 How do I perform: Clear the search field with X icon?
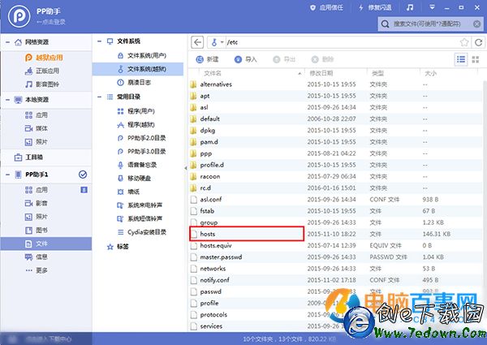[476, 24]
